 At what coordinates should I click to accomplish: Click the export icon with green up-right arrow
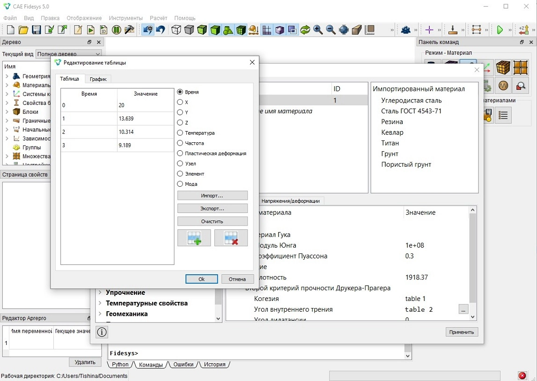coord(62,30)
